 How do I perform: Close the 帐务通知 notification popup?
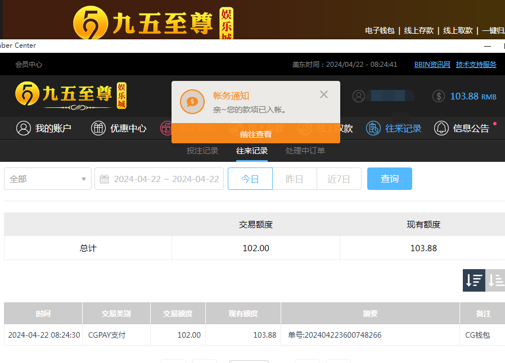coord(324,94)
